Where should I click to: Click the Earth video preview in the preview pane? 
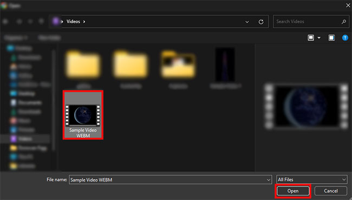point(306,106)
